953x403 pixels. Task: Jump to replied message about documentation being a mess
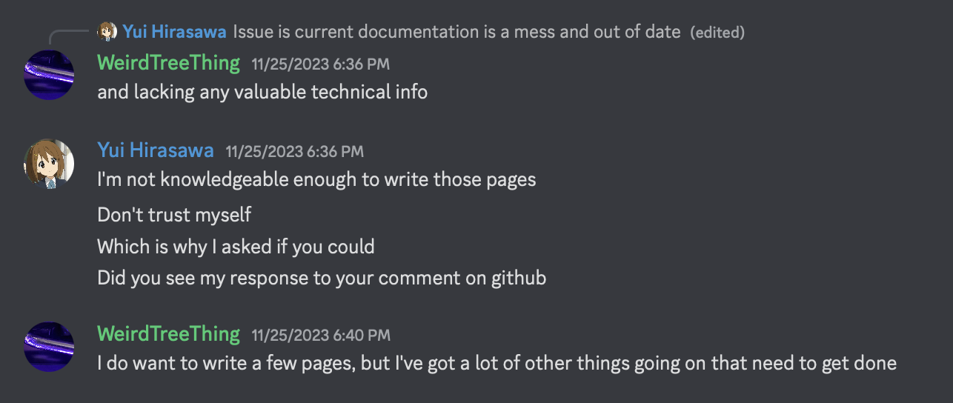457,32
